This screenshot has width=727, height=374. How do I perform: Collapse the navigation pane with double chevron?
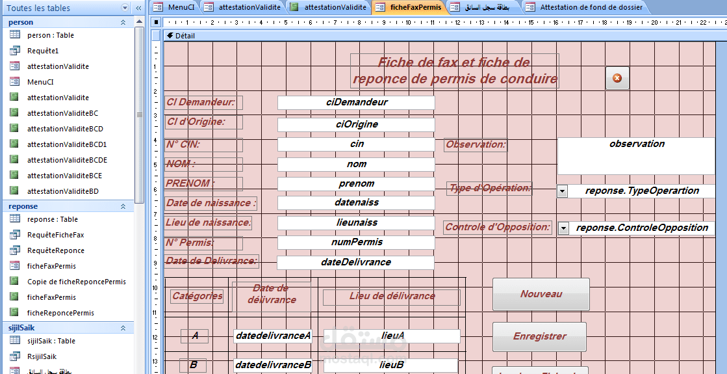coord(138,8)
